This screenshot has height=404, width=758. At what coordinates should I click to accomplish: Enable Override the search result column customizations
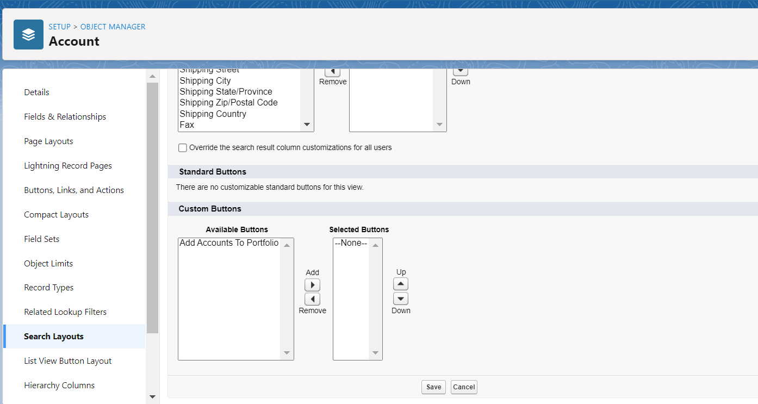tap(182, 147)
